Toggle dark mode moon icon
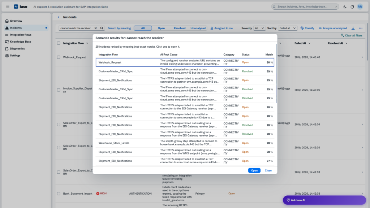 (x=345, y=7)
